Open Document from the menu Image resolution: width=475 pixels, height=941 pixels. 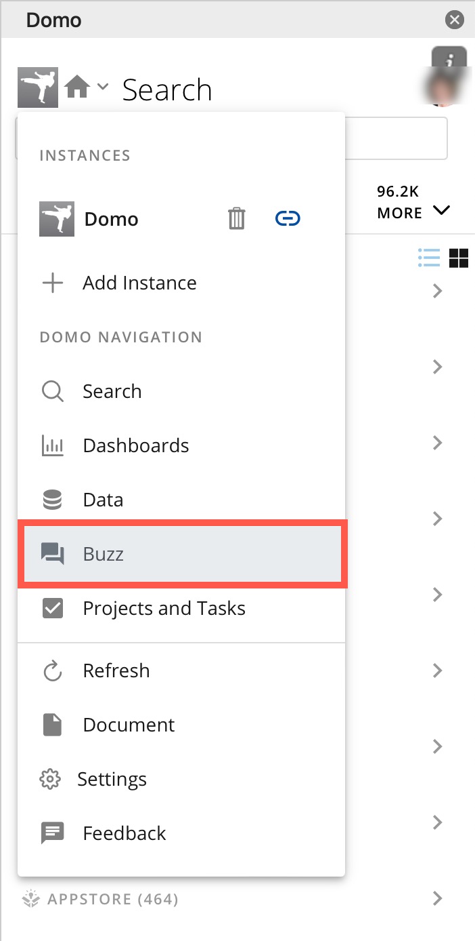pyautogui.click(x=129, y=724)
